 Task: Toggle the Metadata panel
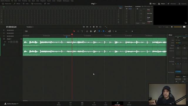pos(172,4)
